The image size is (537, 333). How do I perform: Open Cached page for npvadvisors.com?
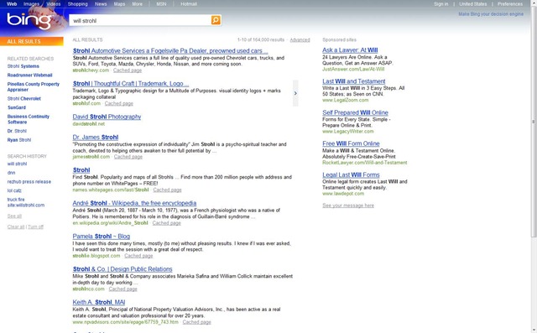(x=196, y=322)
